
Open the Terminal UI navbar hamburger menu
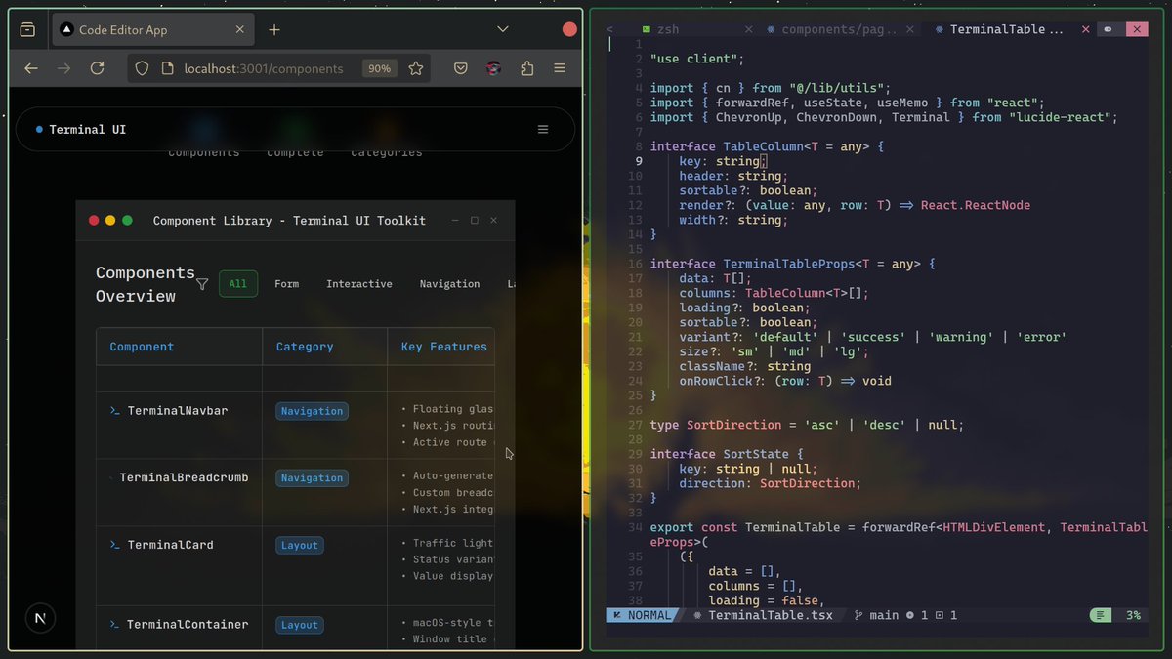pyautogui.click(x=543, y=129)
